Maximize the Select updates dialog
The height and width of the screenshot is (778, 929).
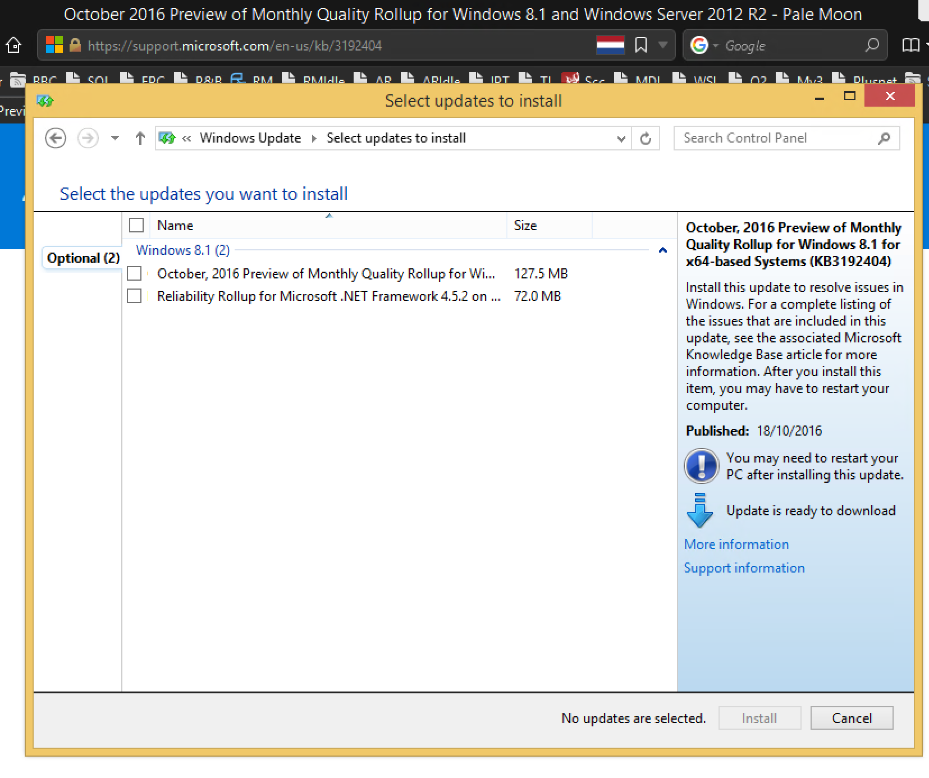[850, 96]
